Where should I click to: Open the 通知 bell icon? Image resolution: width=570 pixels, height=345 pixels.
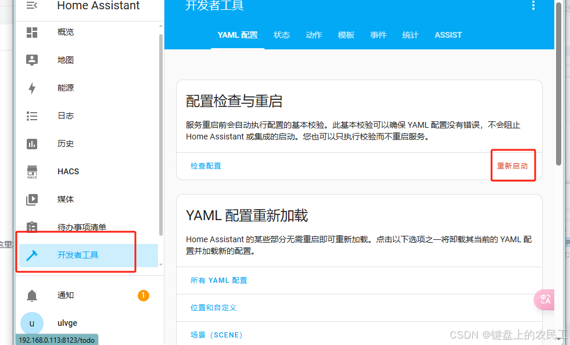pos(32,296)
